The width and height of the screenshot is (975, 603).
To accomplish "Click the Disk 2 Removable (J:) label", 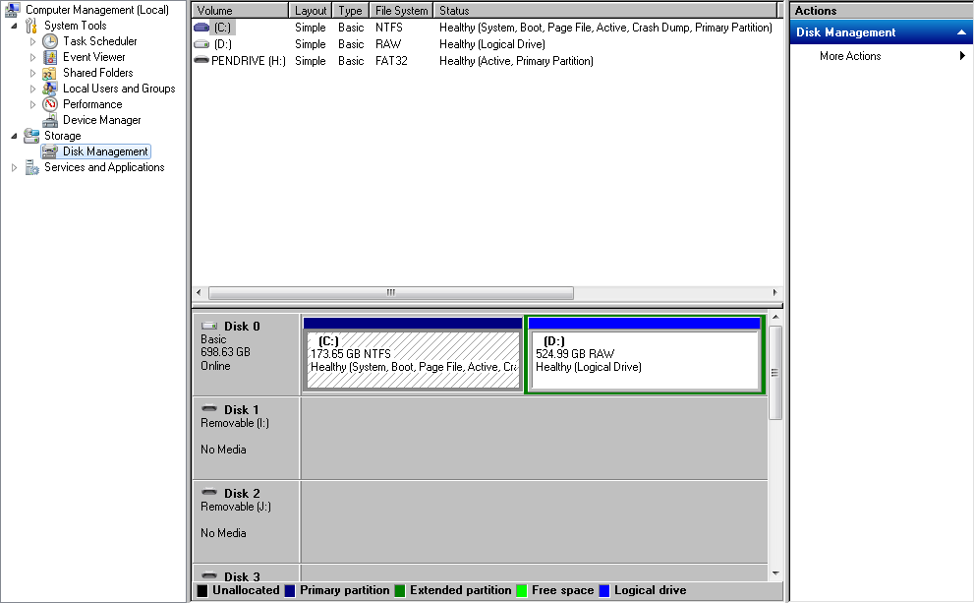I will click(x=236, y=507).
